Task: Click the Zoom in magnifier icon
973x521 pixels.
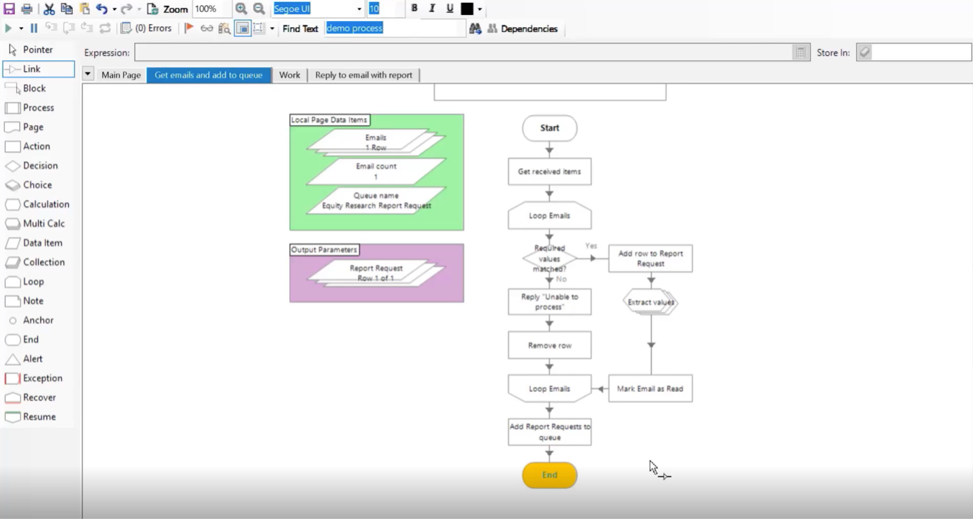Action: coord(241,9)
